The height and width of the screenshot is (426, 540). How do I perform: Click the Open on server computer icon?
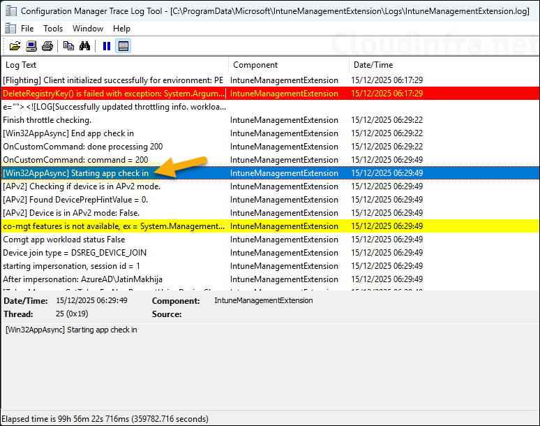(31, 46)
